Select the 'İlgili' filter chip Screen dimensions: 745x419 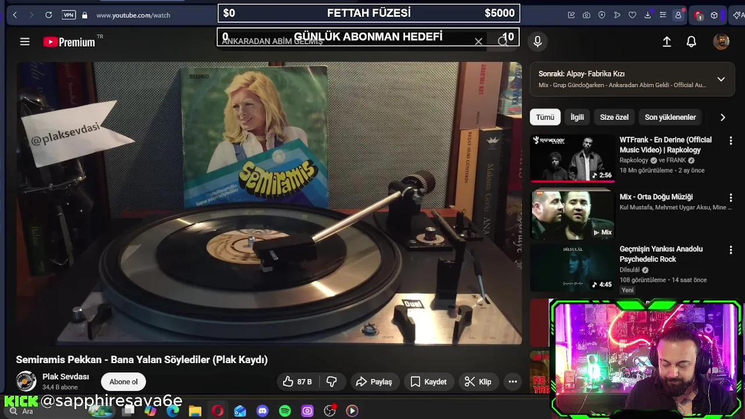577,117
